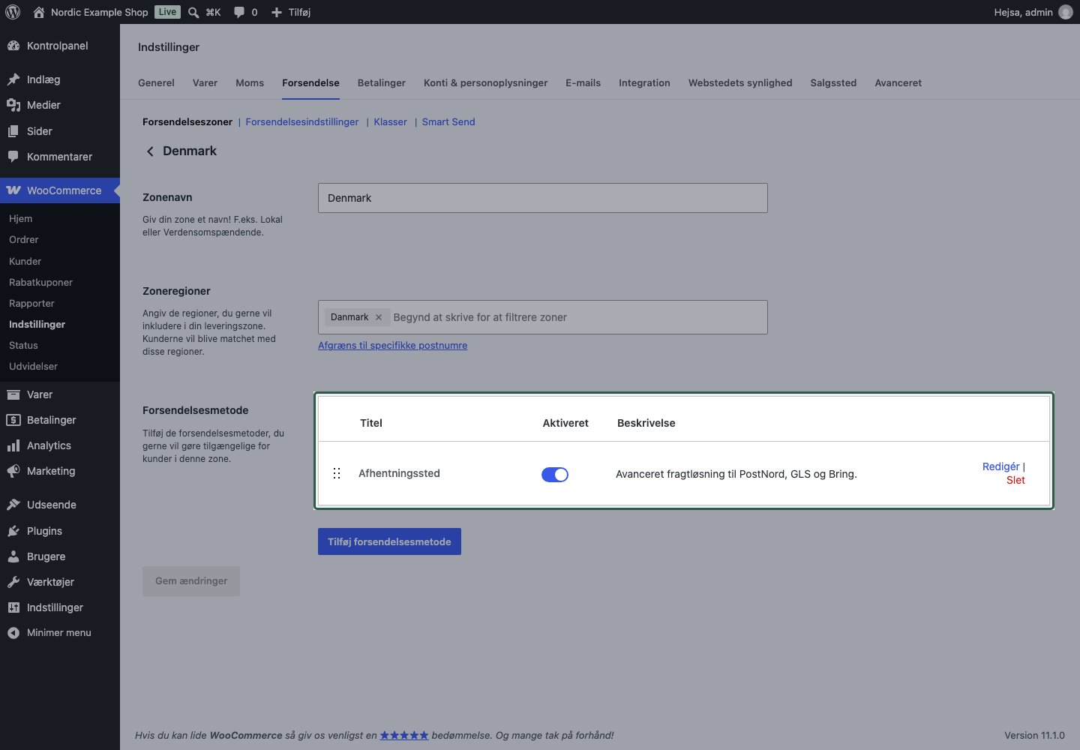The height and width of the screenshot is (750, 1080).
Task: Open Ordrer in the WooCommerce submenu
Action: (x=24, y=240)
